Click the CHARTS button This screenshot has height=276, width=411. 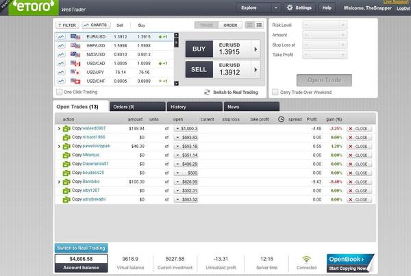[x=96, y=25]
